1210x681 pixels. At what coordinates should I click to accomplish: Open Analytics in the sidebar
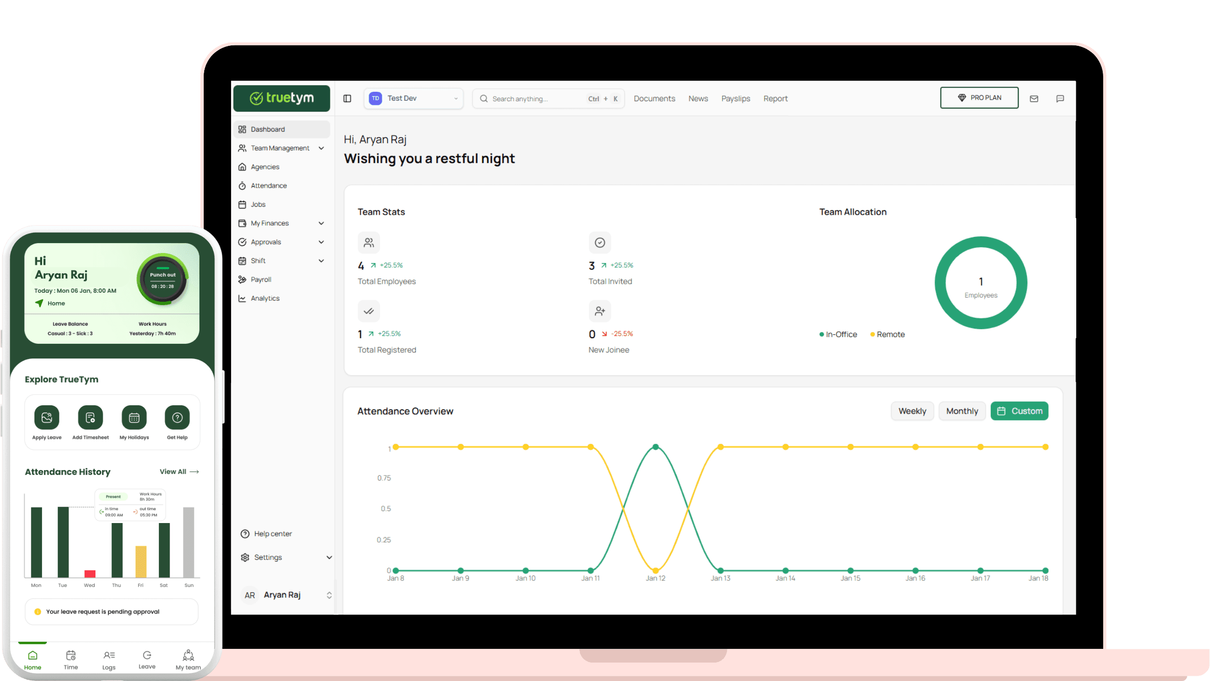[265, 298]
